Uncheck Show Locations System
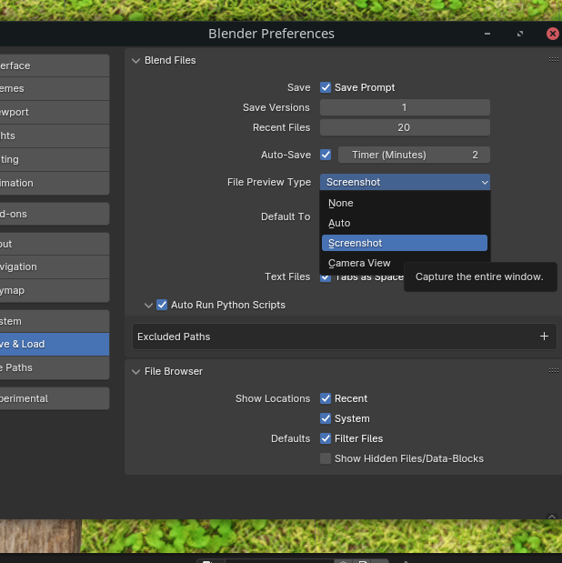The image size is (562, 563). pos(326,418)
